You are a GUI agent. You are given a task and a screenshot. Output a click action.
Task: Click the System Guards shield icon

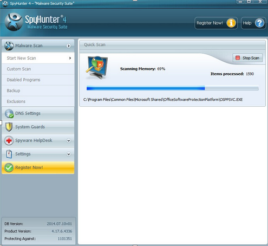tap(9, 127)
